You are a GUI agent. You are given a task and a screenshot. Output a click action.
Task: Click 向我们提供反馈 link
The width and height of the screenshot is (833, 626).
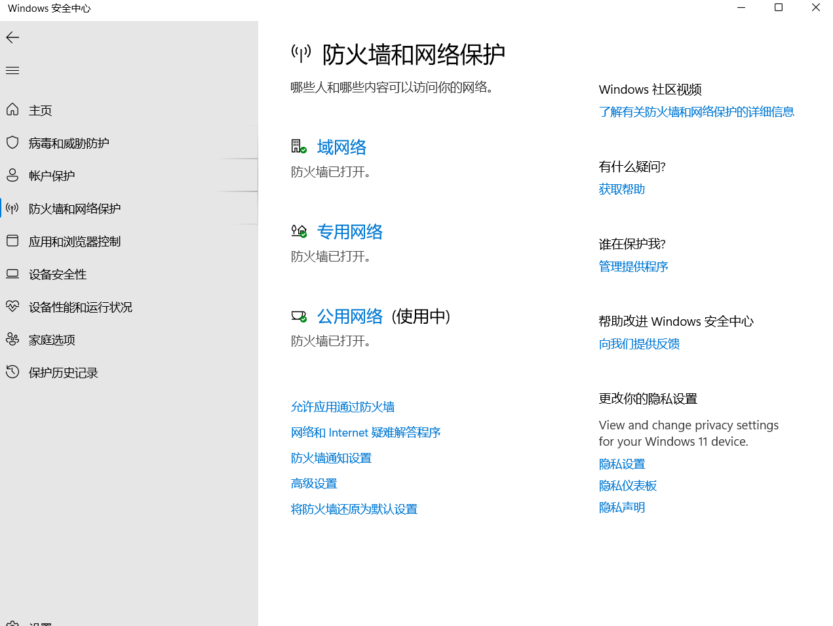(639, 344)
